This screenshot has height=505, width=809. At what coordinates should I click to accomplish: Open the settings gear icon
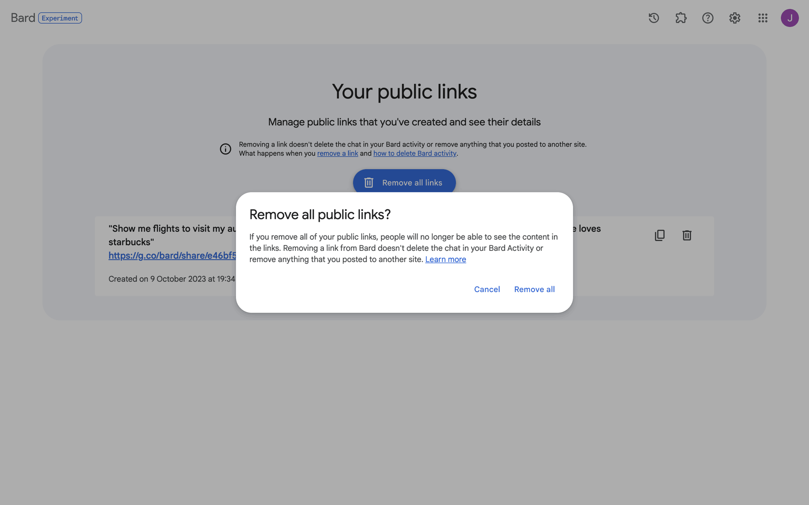tap(735, 18)
